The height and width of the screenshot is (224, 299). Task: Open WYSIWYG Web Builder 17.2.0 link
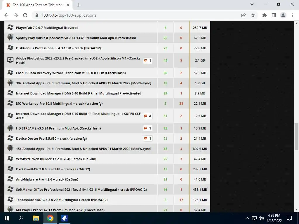(x=56, y=159)
